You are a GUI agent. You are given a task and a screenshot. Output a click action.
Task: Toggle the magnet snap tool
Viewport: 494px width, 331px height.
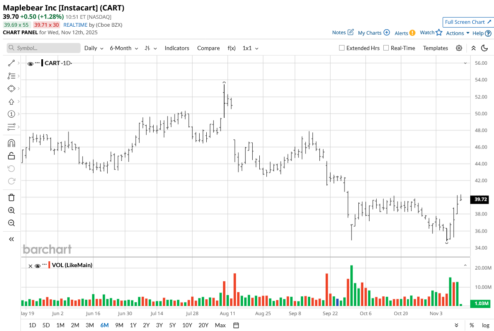click(11, 143)
